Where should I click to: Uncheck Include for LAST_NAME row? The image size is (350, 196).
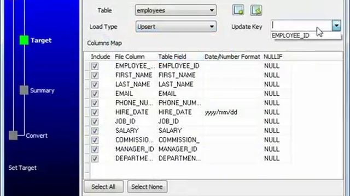95,84
